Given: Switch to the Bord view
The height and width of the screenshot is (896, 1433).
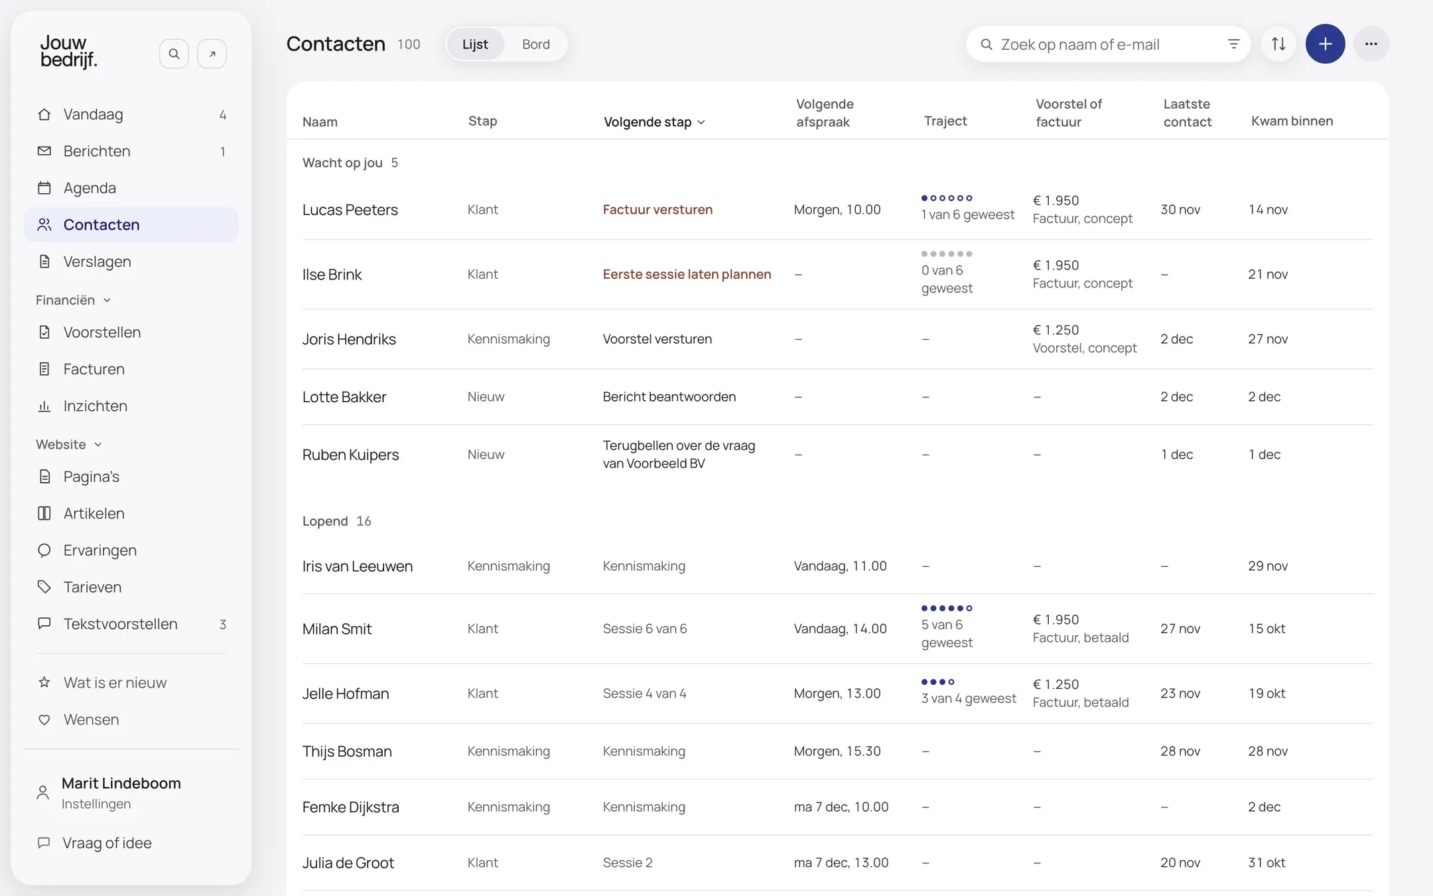Looking at the screenshot, I should pos(536,44).
